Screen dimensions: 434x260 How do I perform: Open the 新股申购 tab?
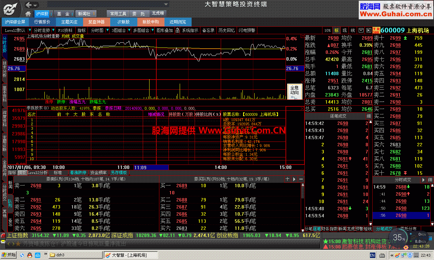[x=151, y=22]
